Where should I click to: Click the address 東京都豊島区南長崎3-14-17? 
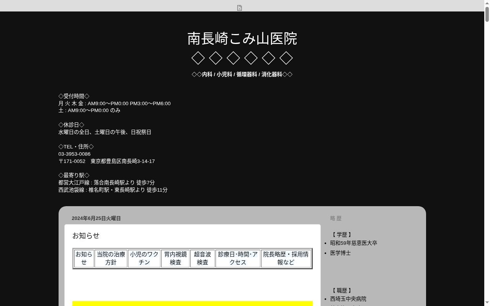click(122, 161)
